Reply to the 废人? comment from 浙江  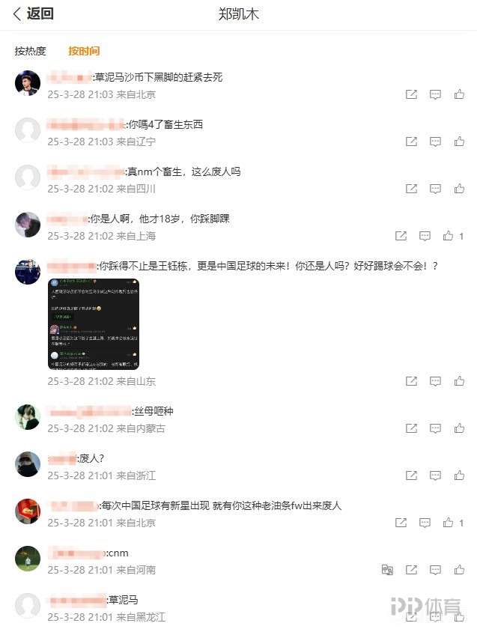coord(435,475)
